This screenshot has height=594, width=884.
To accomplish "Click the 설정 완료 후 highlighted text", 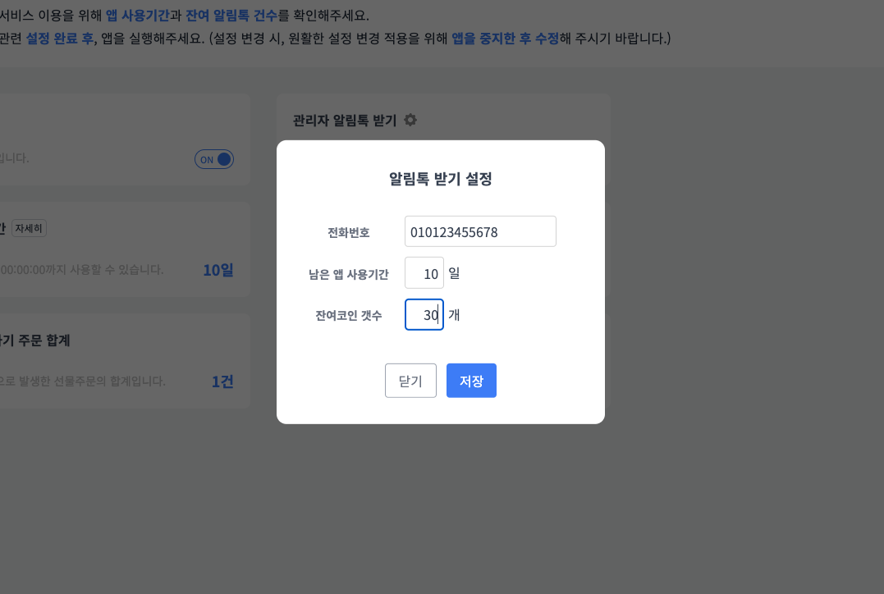I will click(59, 39).
